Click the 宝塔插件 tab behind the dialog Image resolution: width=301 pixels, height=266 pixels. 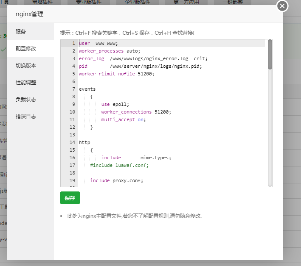42,2
